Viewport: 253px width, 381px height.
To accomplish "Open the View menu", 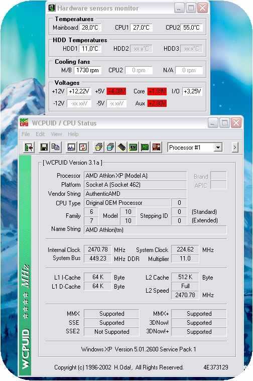I will click(x=56, y=134).
